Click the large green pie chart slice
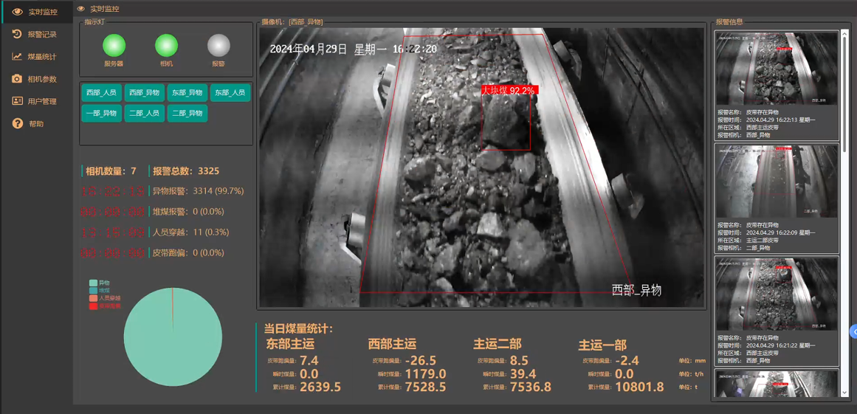 coord(173,339)
